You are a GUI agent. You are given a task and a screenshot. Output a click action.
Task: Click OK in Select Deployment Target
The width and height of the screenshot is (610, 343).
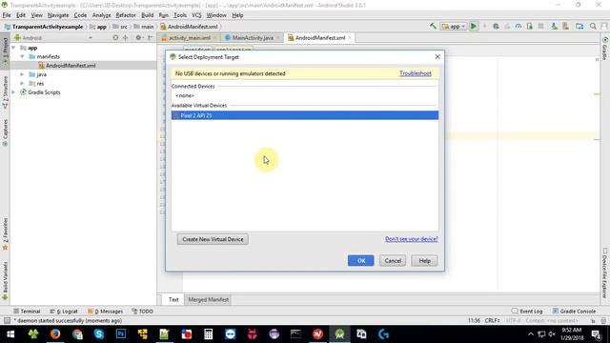360,260
